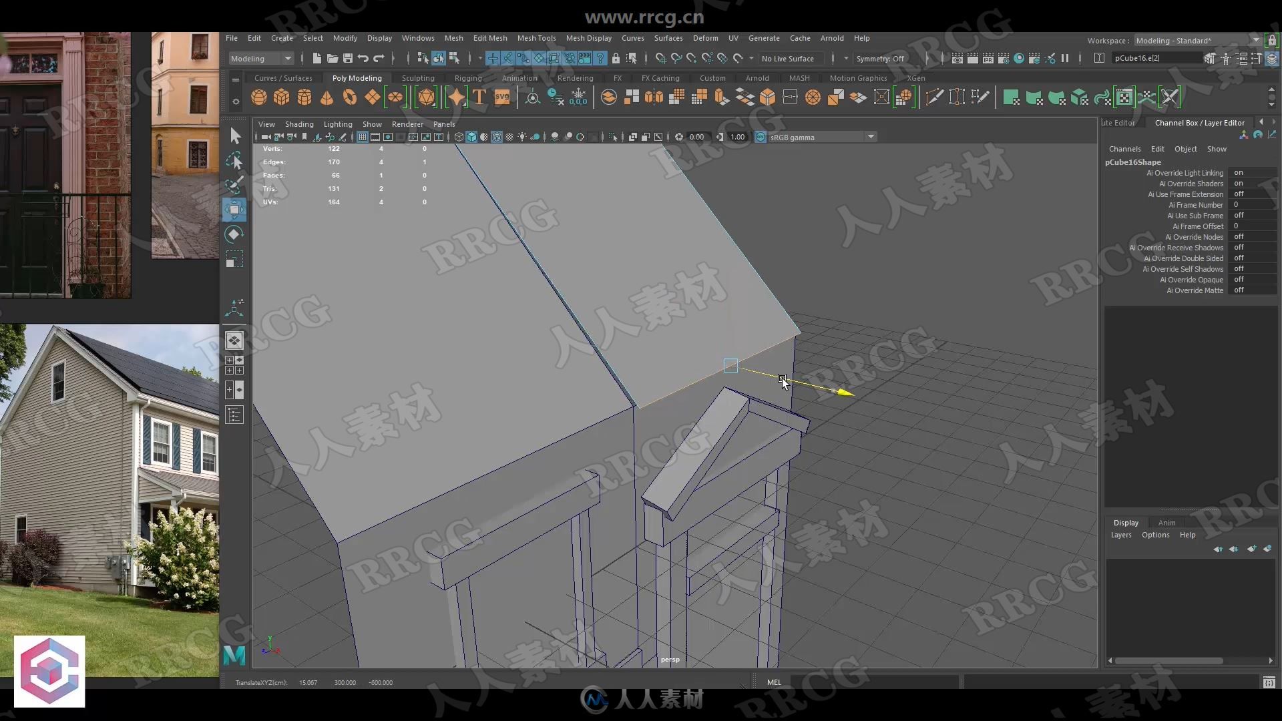Viewport: 1282px width, 721px height.
Task: Click the Generate menu in menu bar
Action: (763, 37)
